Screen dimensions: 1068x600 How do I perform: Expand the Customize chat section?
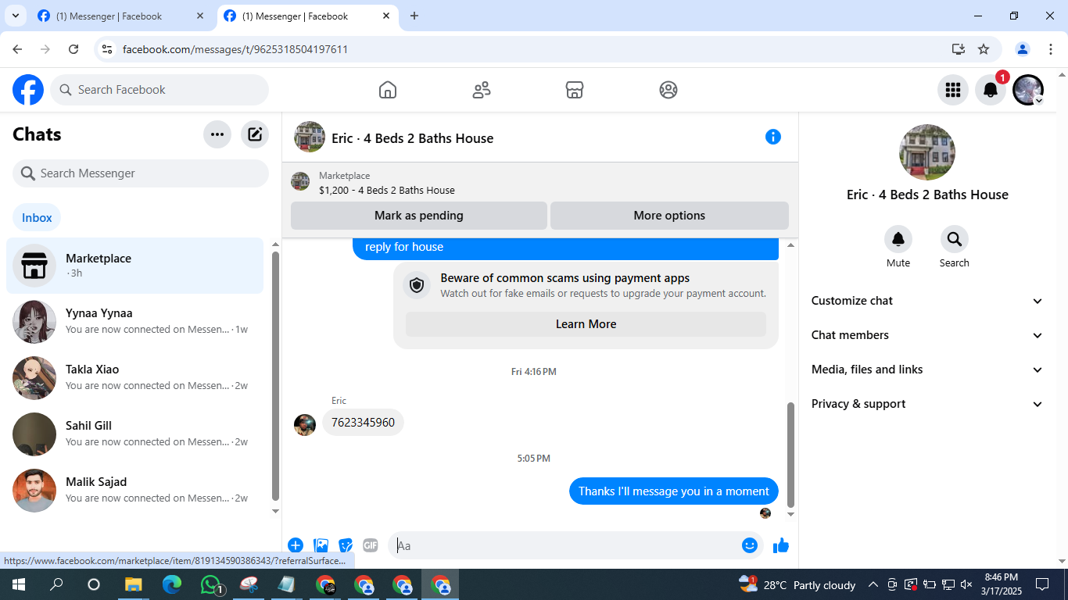point(927,301)
